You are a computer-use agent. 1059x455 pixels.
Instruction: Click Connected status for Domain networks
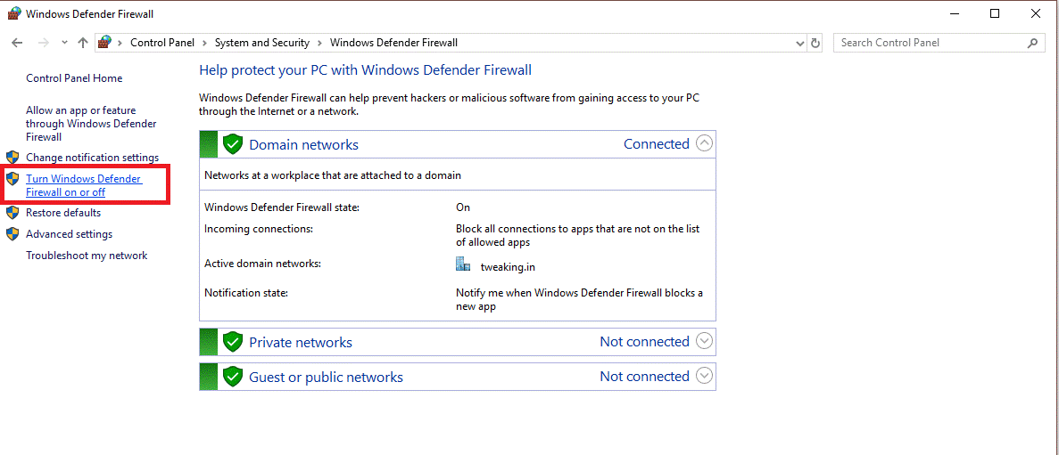(657, 143)
